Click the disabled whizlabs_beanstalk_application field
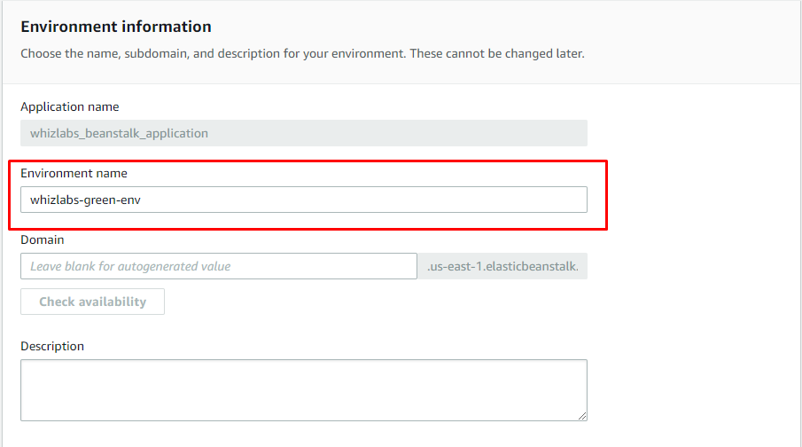802x447 pixels. pyautogui.click(x=304, y=133)
